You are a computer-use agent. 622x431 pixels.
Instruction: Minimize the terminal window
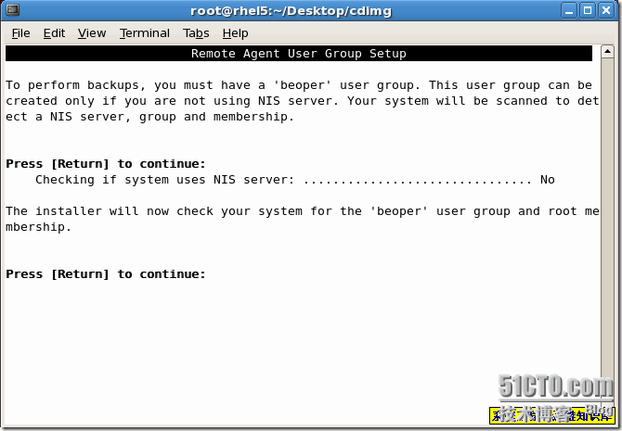point(569,10)
